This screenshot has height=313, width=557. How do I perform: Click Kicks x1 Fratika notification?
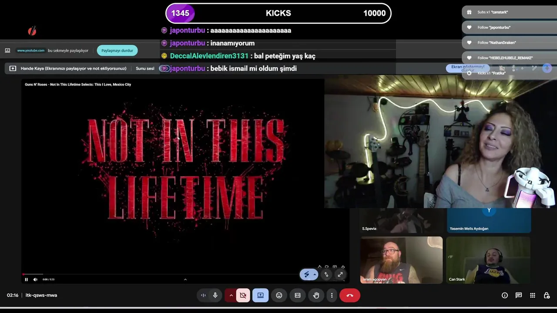click(509, 73)
